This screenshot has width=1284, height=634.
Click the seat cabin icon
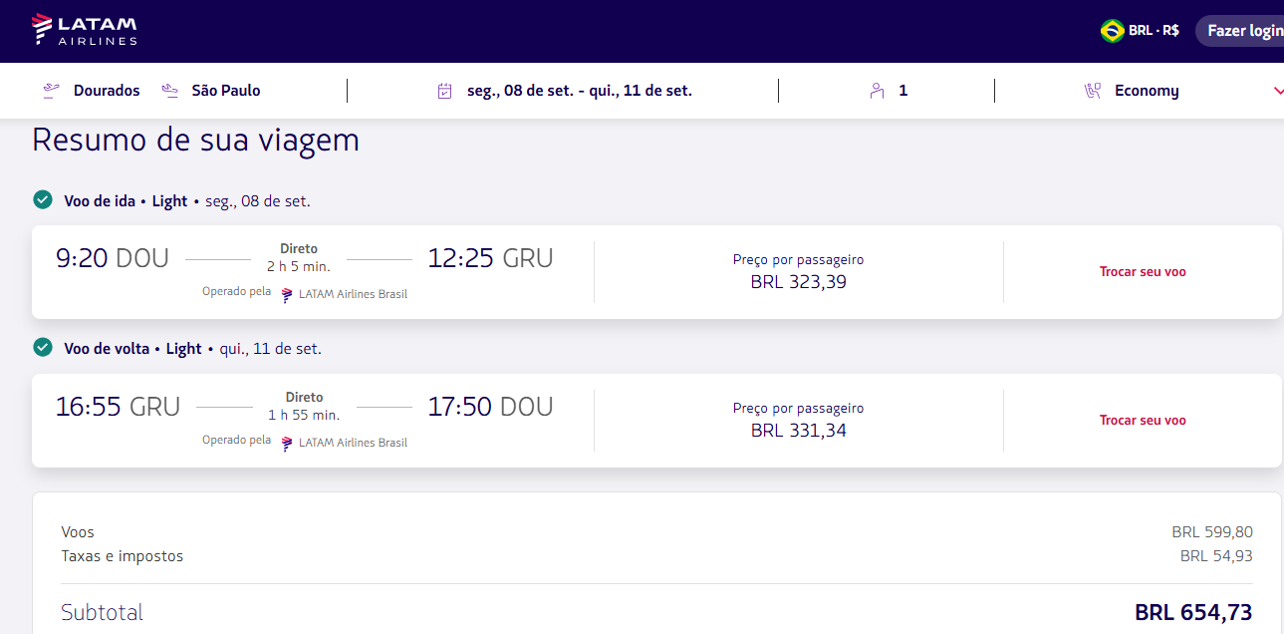1093,91
